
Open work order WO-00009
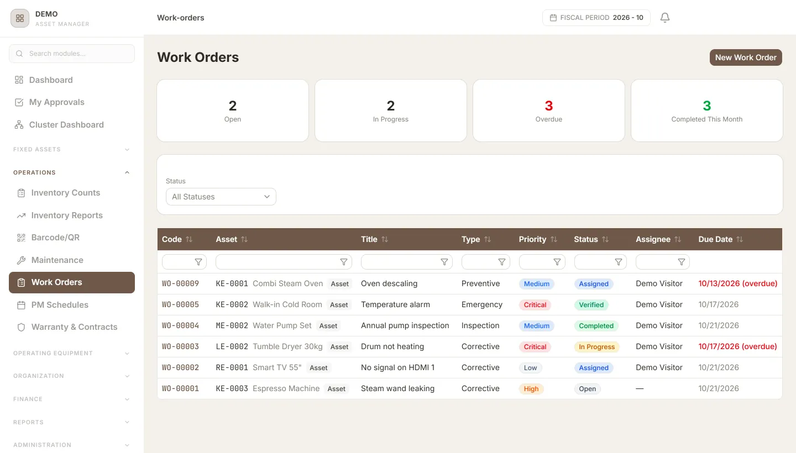[180, 283]
